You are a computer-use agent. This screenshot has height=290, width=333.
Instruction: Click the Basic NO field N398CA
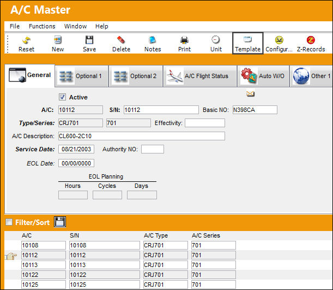[x=255, y=110]
